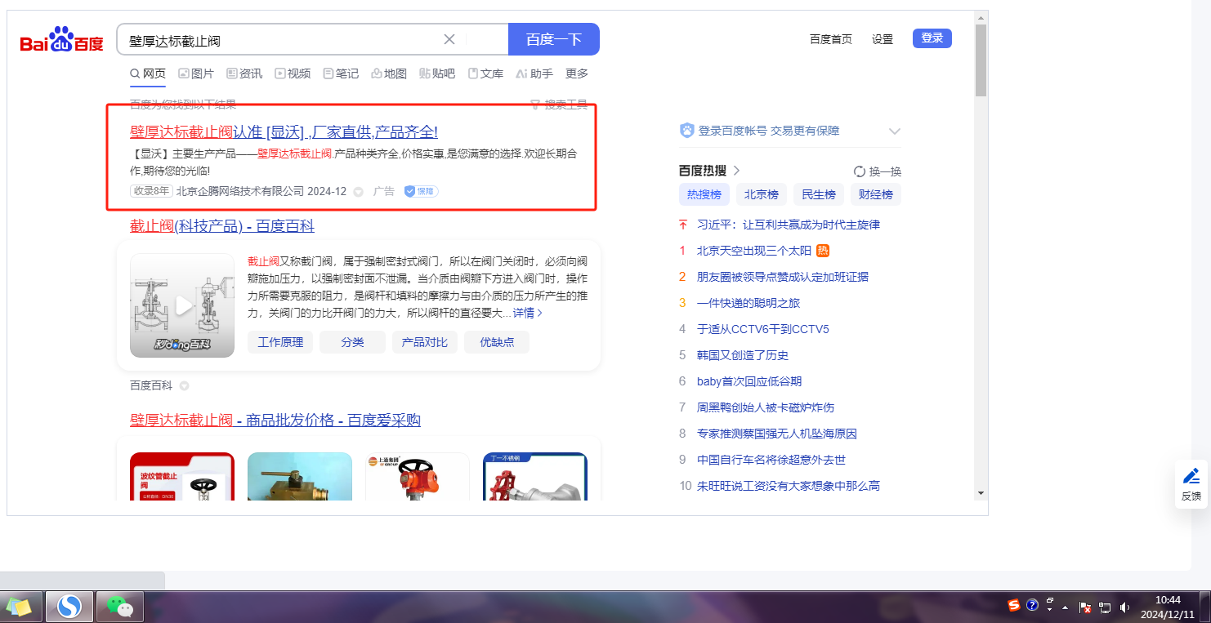Open WeChat from the taskbar
The width and height of the screenshot is (1211, 623).
120,607
